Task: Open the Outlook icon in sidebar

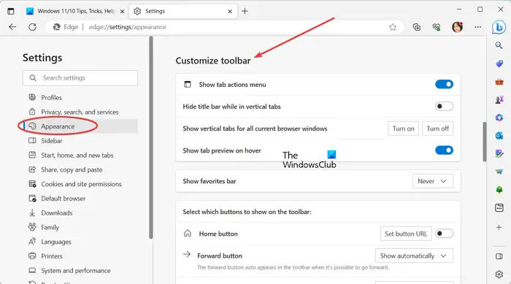Action: click(499, 135)
